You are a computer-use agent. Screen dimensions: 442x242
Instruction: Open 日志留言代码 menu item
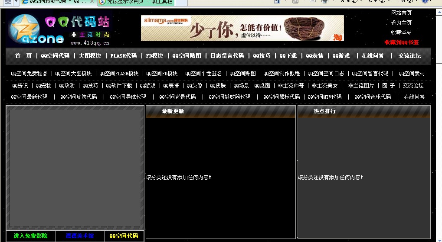pos(227,56)
